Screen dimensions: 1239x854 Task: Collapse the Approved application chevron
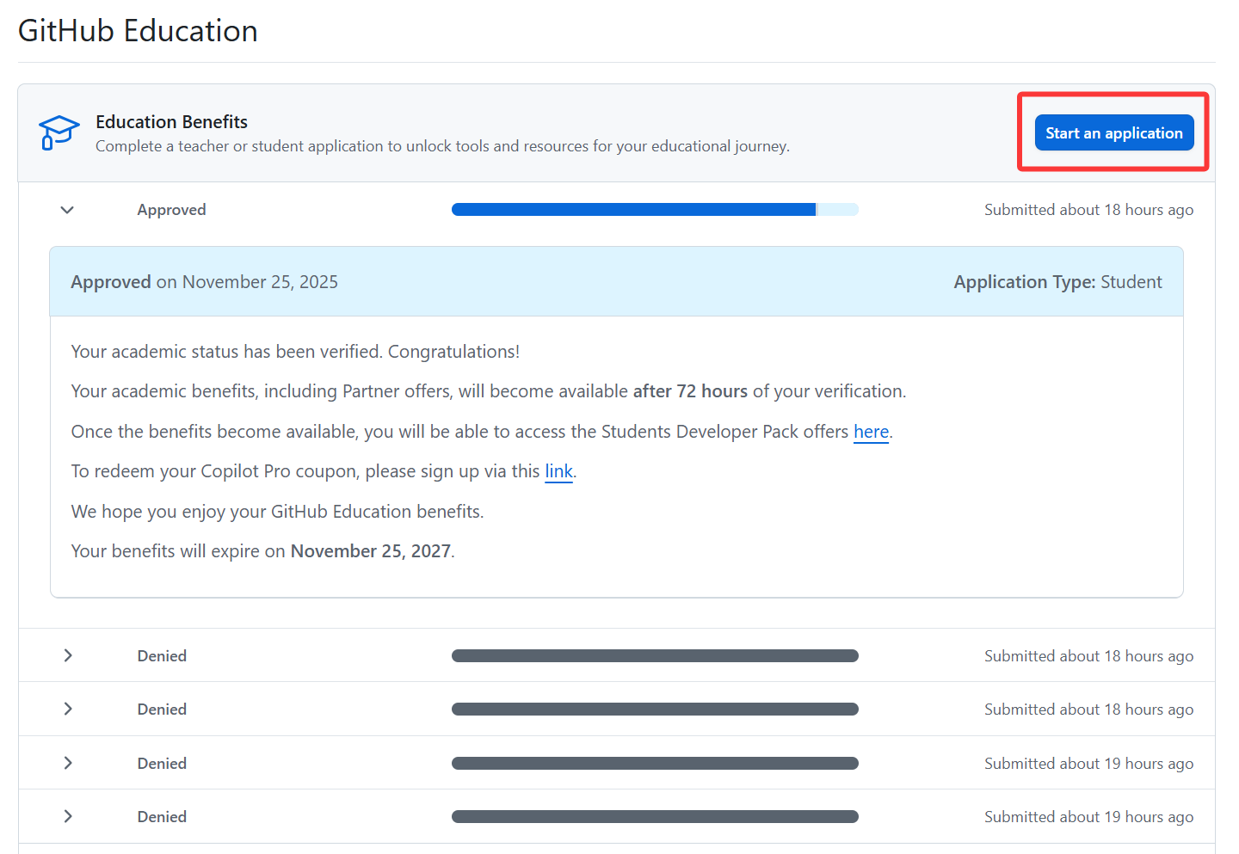[x=67, y=210]
